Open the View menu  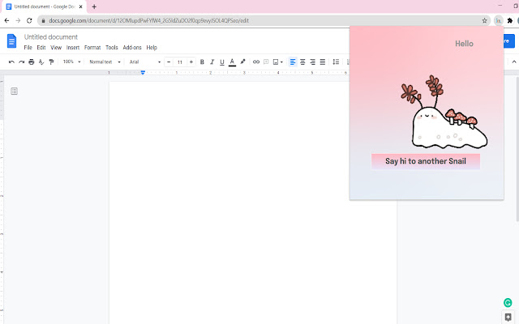tap(56, 48)
